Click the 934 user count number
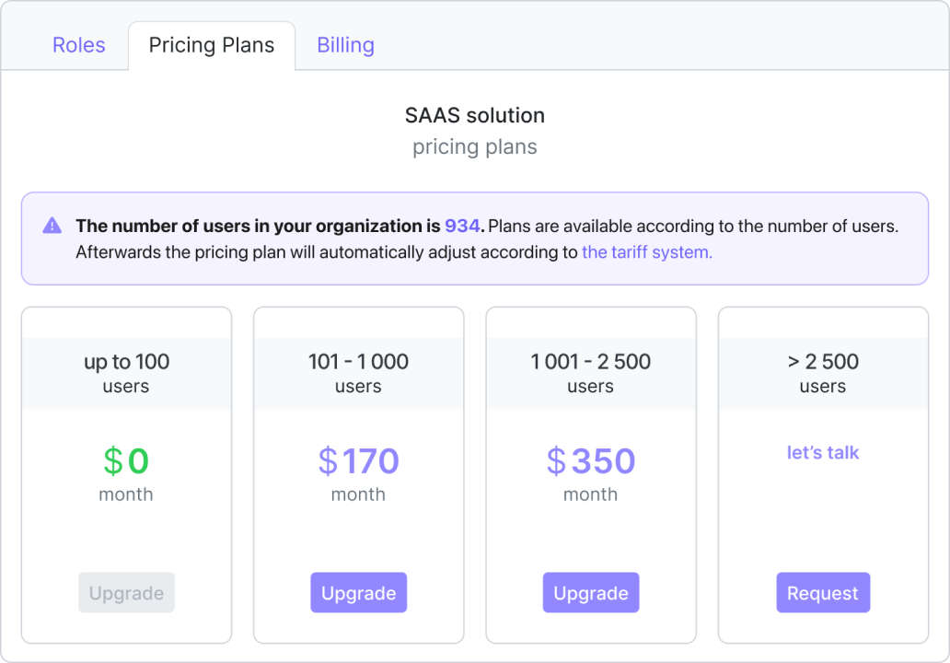Viewport: 950px width, 663px height. 462,226
